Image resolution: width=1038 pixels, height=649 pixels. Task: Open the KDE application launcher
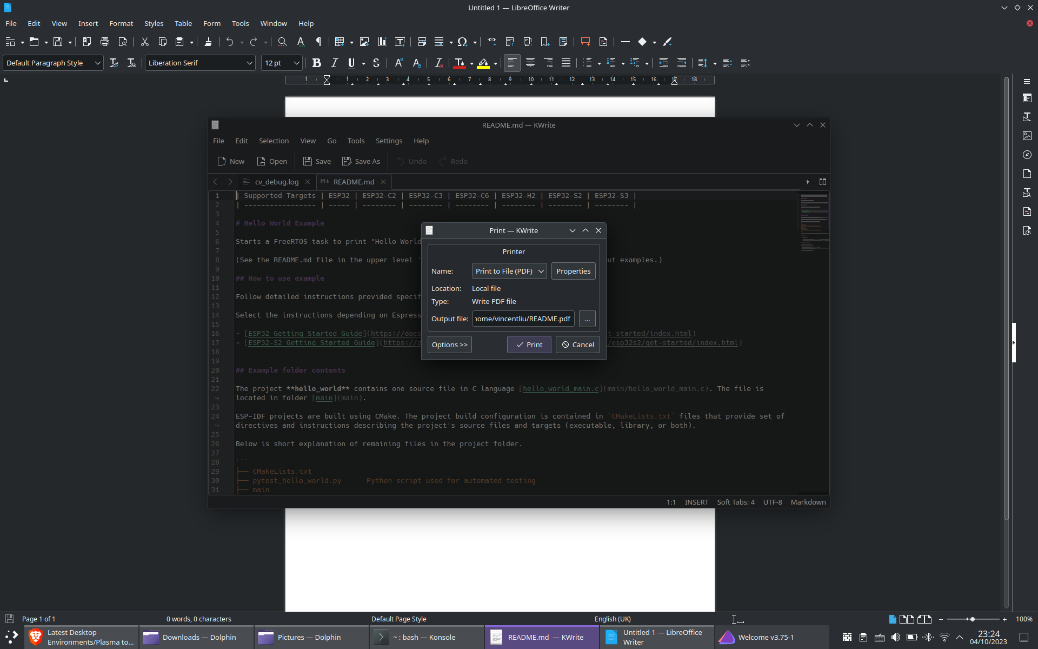coord(12,637)
